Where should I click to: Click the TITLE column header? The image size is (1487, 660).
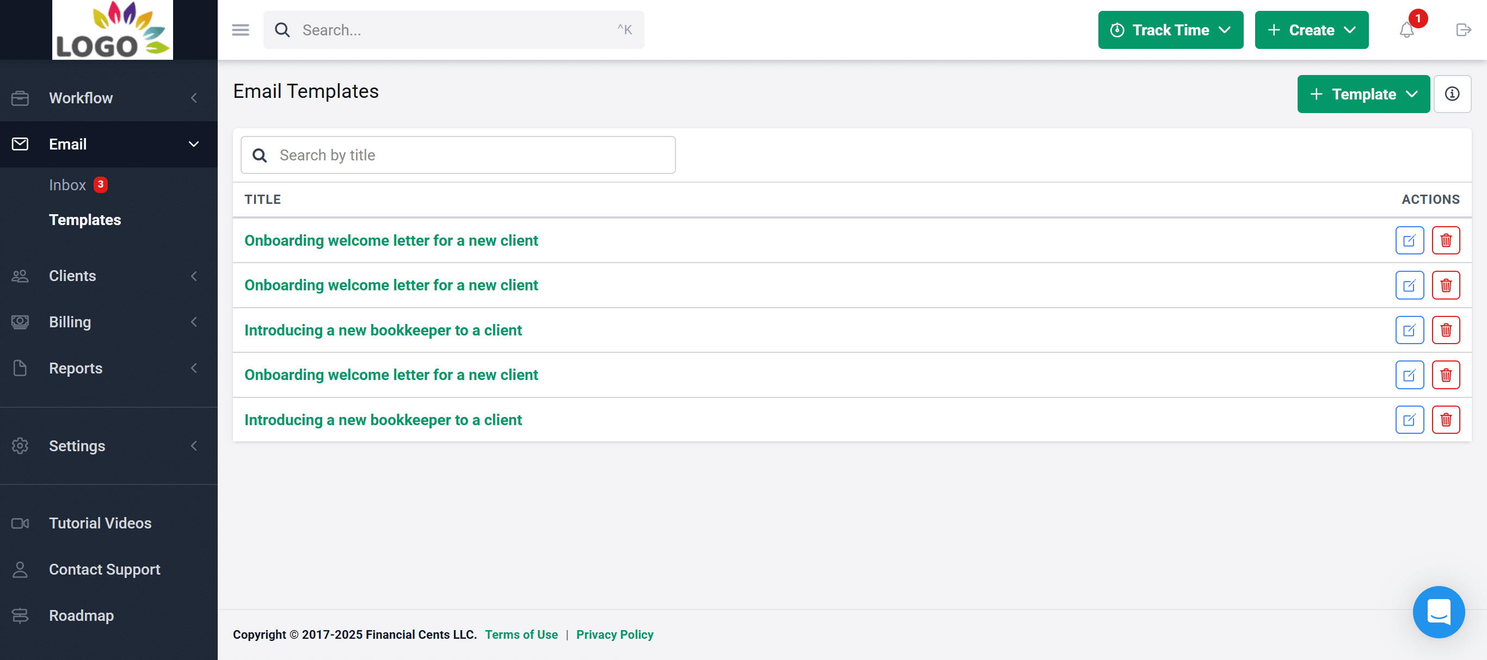[x=263, y=200]
